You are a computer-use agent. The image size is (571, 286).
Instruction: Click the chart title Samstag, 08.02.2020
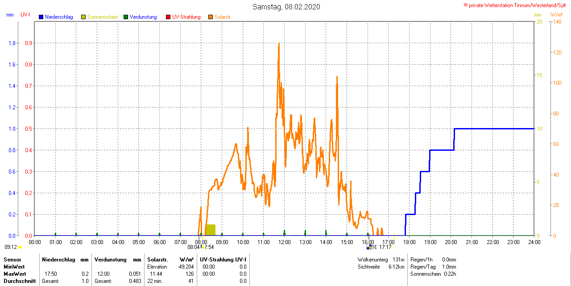pos(286,7)
